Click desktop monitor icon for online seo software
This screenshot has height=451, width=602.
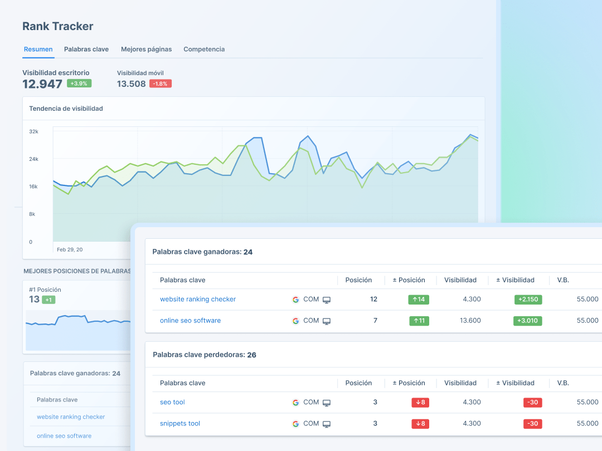327,321
